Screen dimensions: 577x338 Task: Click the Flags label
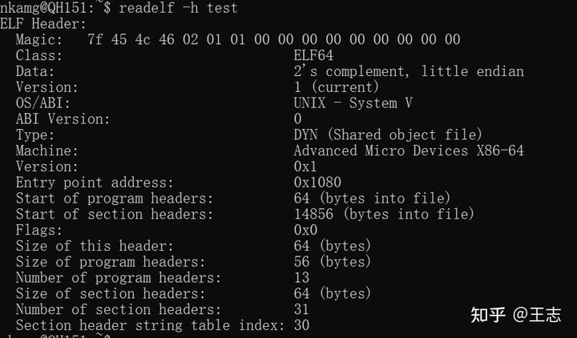click(x=39, y=230)
